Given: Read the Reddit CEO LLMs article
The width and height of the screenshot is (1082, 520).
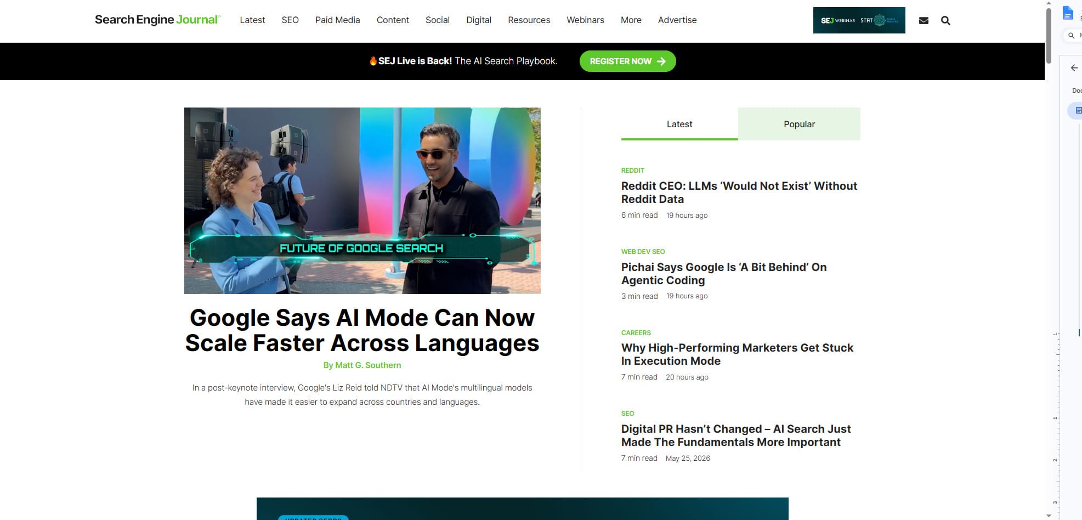Looking at the screenshot, I should click(739, 193).
